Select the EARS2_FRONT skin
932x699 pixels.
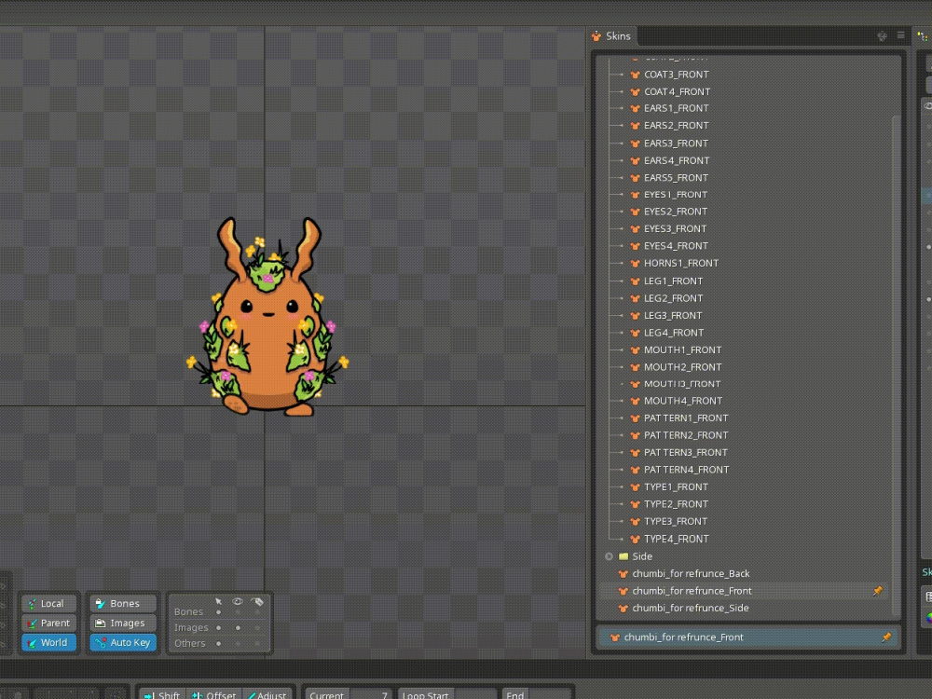(x=677, y=126)
